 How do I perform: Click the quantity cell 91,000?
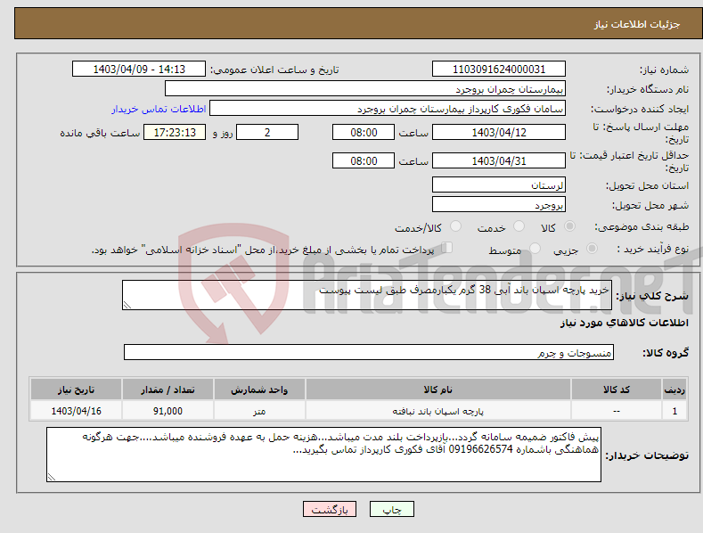(x=168, y=411)
